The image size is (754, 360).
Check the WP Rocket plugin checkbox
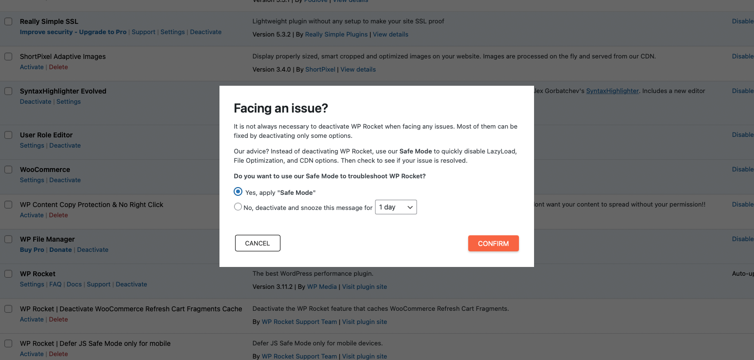8,274
